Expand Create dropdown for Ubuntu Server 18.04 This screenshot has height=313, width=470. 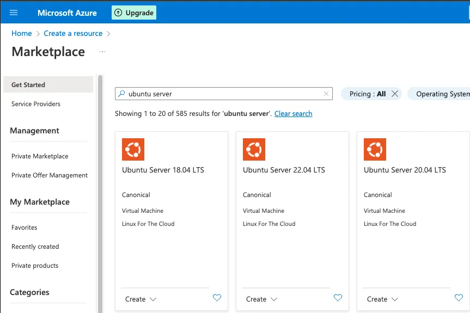tap(152, 299)
